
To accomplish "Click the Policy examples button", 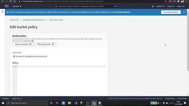I will tap(23, 44).
